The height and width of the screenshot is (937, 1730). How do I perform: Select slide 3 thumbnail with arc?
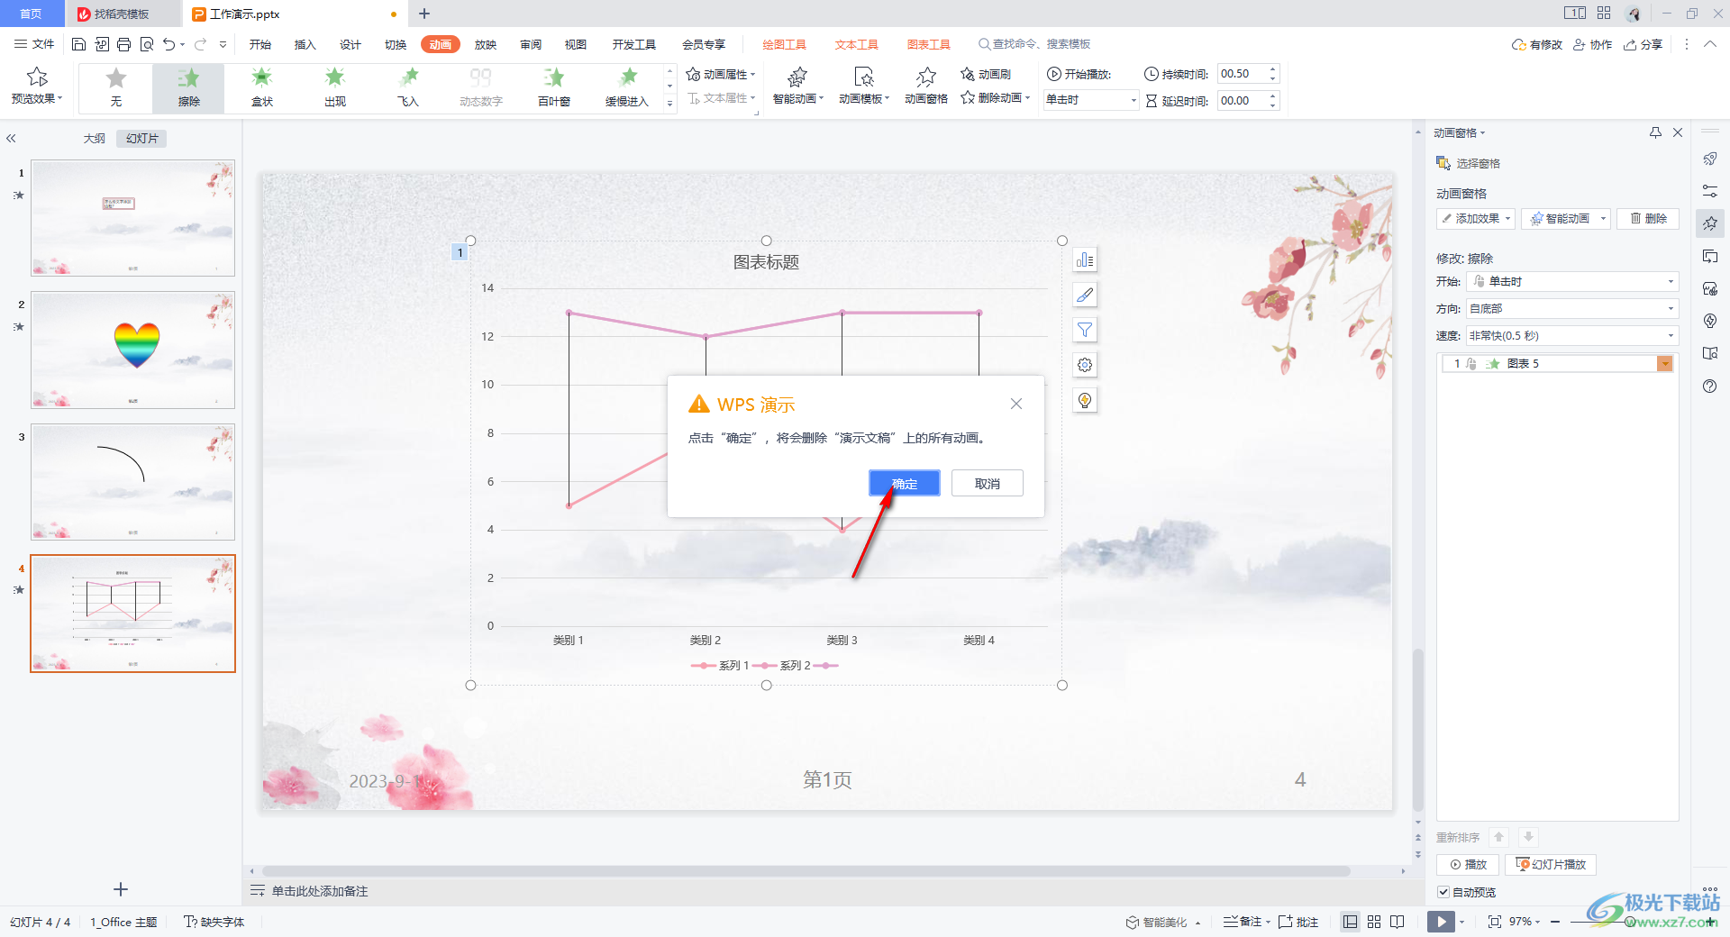pos(132,482)
